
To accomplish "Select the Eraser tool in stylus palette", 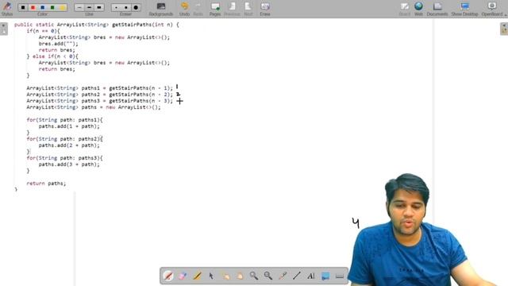I will pyautogui.click(x=183, y=276).
